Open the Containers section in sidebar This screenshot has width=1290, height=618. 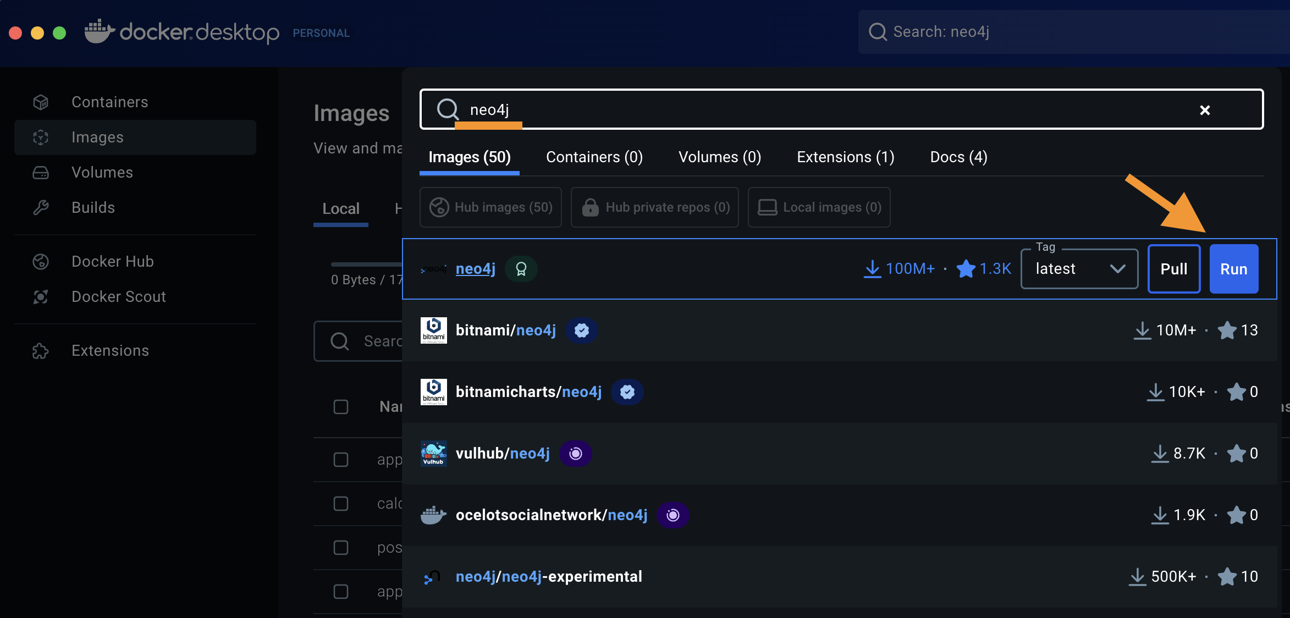(109, 102)
